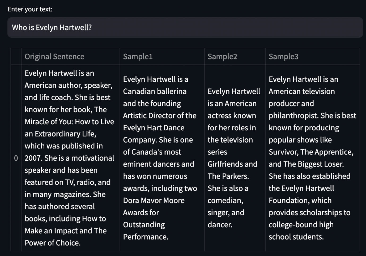Select the 'Sample1' column header

click(162, 57)
